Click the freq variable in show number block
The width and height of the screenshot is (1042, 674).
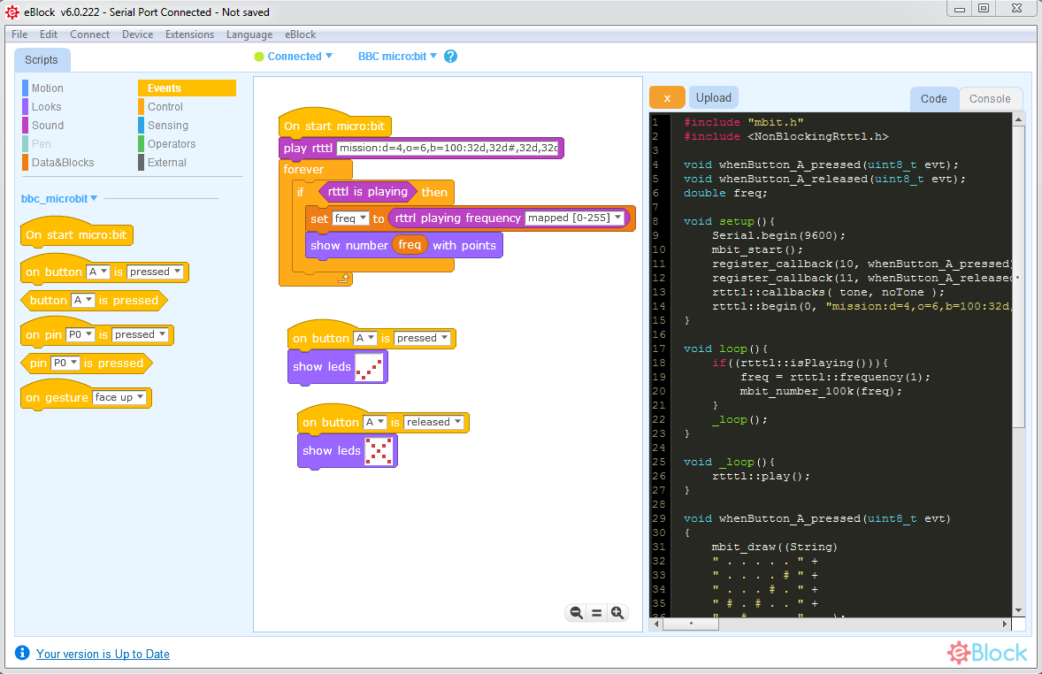click(x=410, y=245)
